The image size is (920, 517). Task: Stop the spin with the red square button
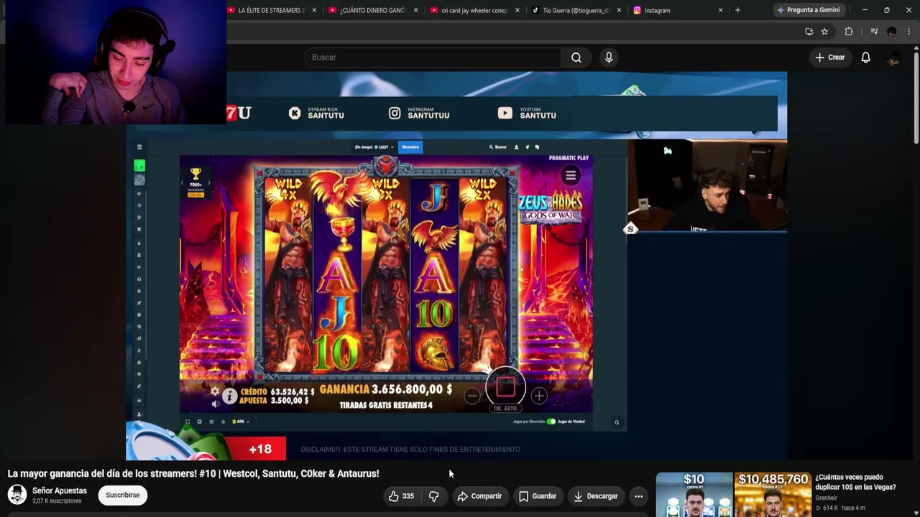pos(505,388)
